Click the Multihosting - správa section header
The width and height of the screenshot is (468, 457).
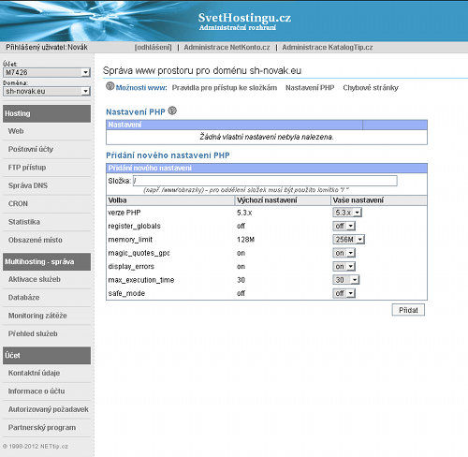click(47, 261)
